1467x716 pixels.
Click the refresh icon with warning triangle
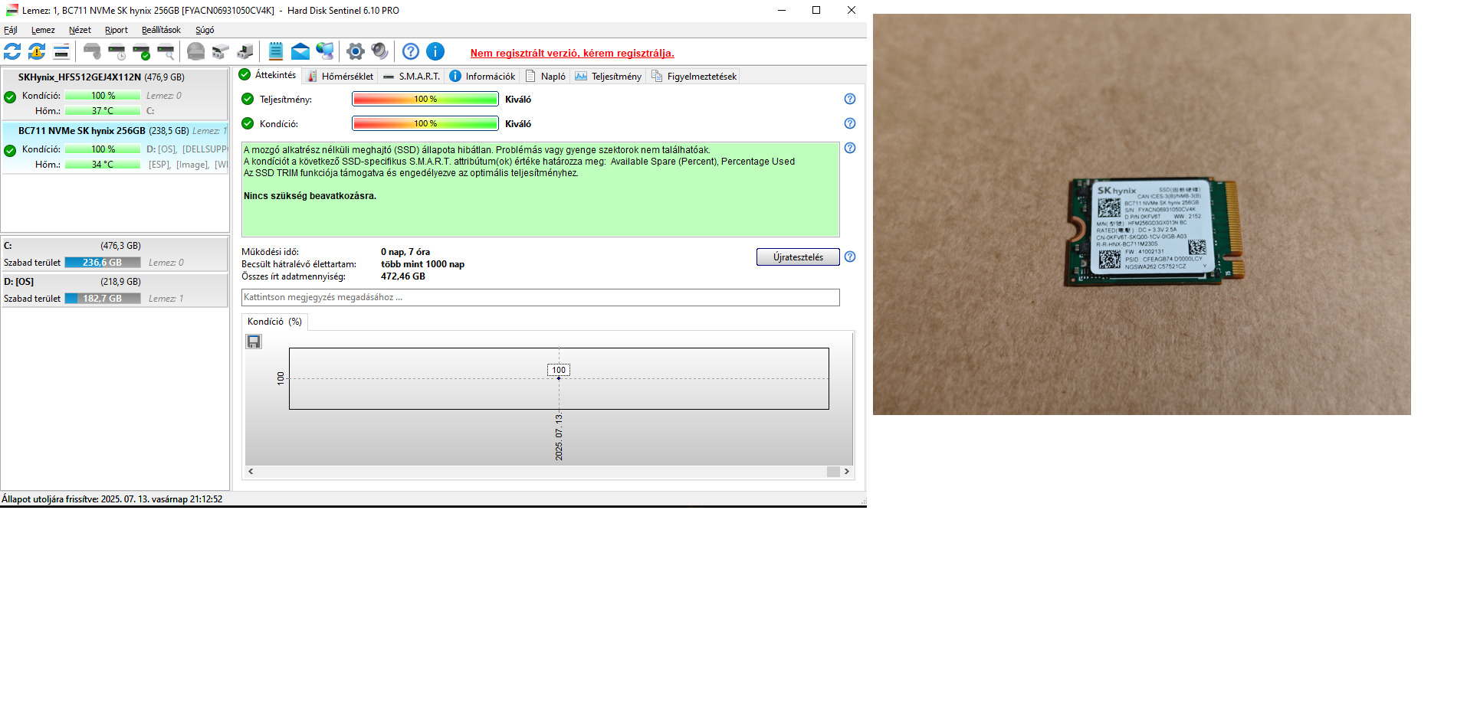[37, 51]
